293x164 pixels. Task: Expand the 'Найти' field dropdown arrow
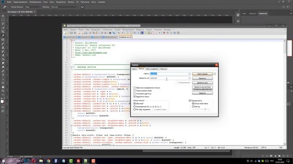point(189,74)
